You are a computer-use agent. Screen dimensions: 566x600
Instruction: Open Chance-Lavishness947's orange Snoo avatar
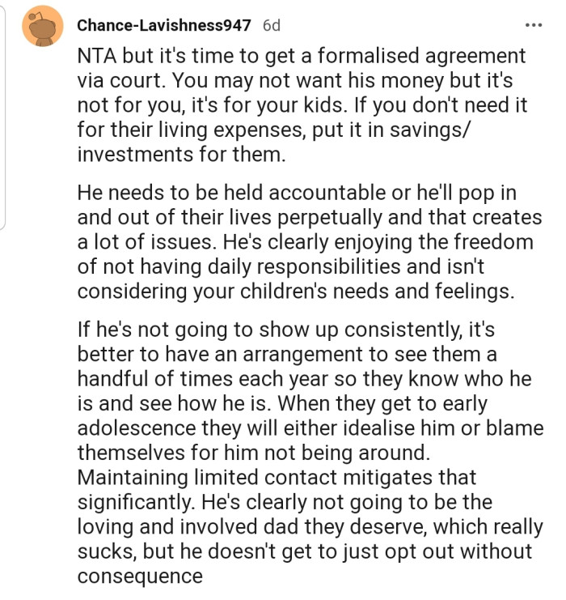(42, 26)
